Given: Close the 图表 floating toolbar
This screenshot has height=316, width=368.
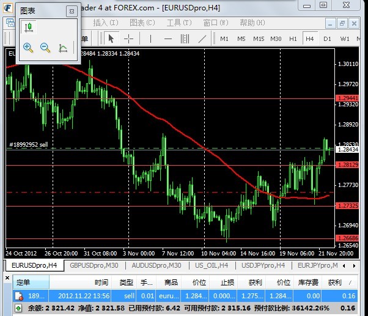Looking at the screenshot, I should 72,11.
